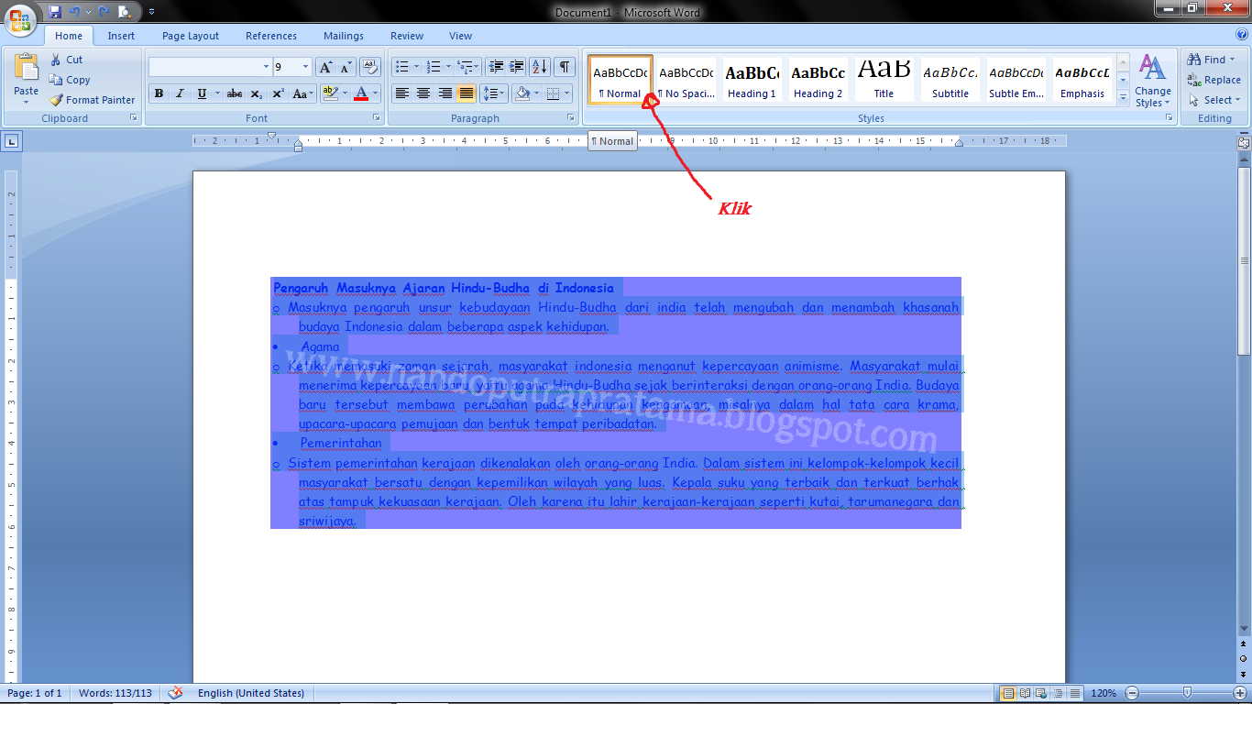The image size is (1252, 748).
Task: Apply the Title style
Action: pyautogui.click(x=884, y=80)
